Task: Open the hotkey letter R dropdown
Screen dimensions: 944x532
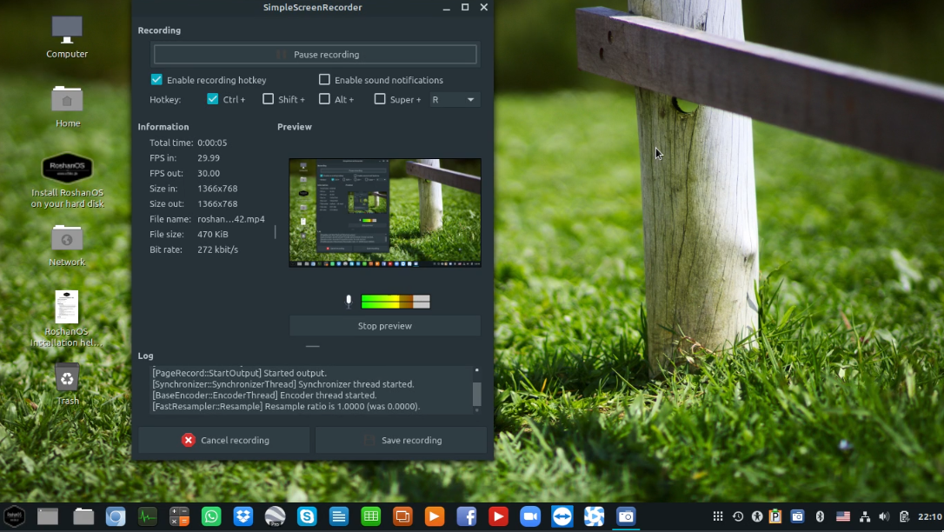Action: [x=454, y=100]
